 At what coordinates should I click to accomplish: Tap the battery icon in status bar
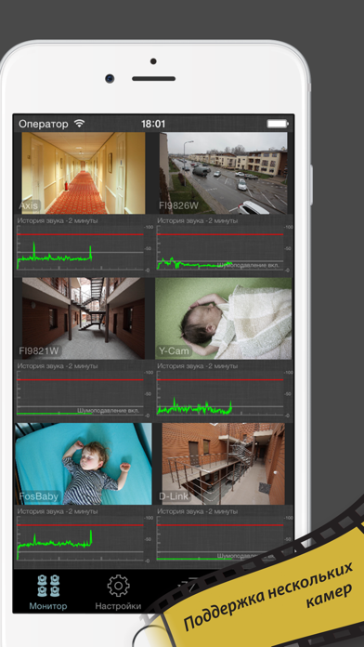pyautogui.click(x=278, y=124)
